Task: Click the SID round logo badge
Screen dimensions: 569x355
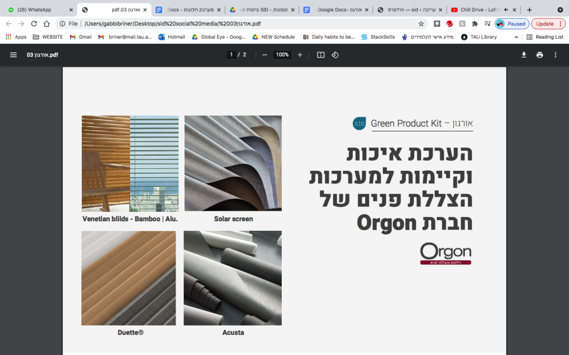Action: pos(360,124)
